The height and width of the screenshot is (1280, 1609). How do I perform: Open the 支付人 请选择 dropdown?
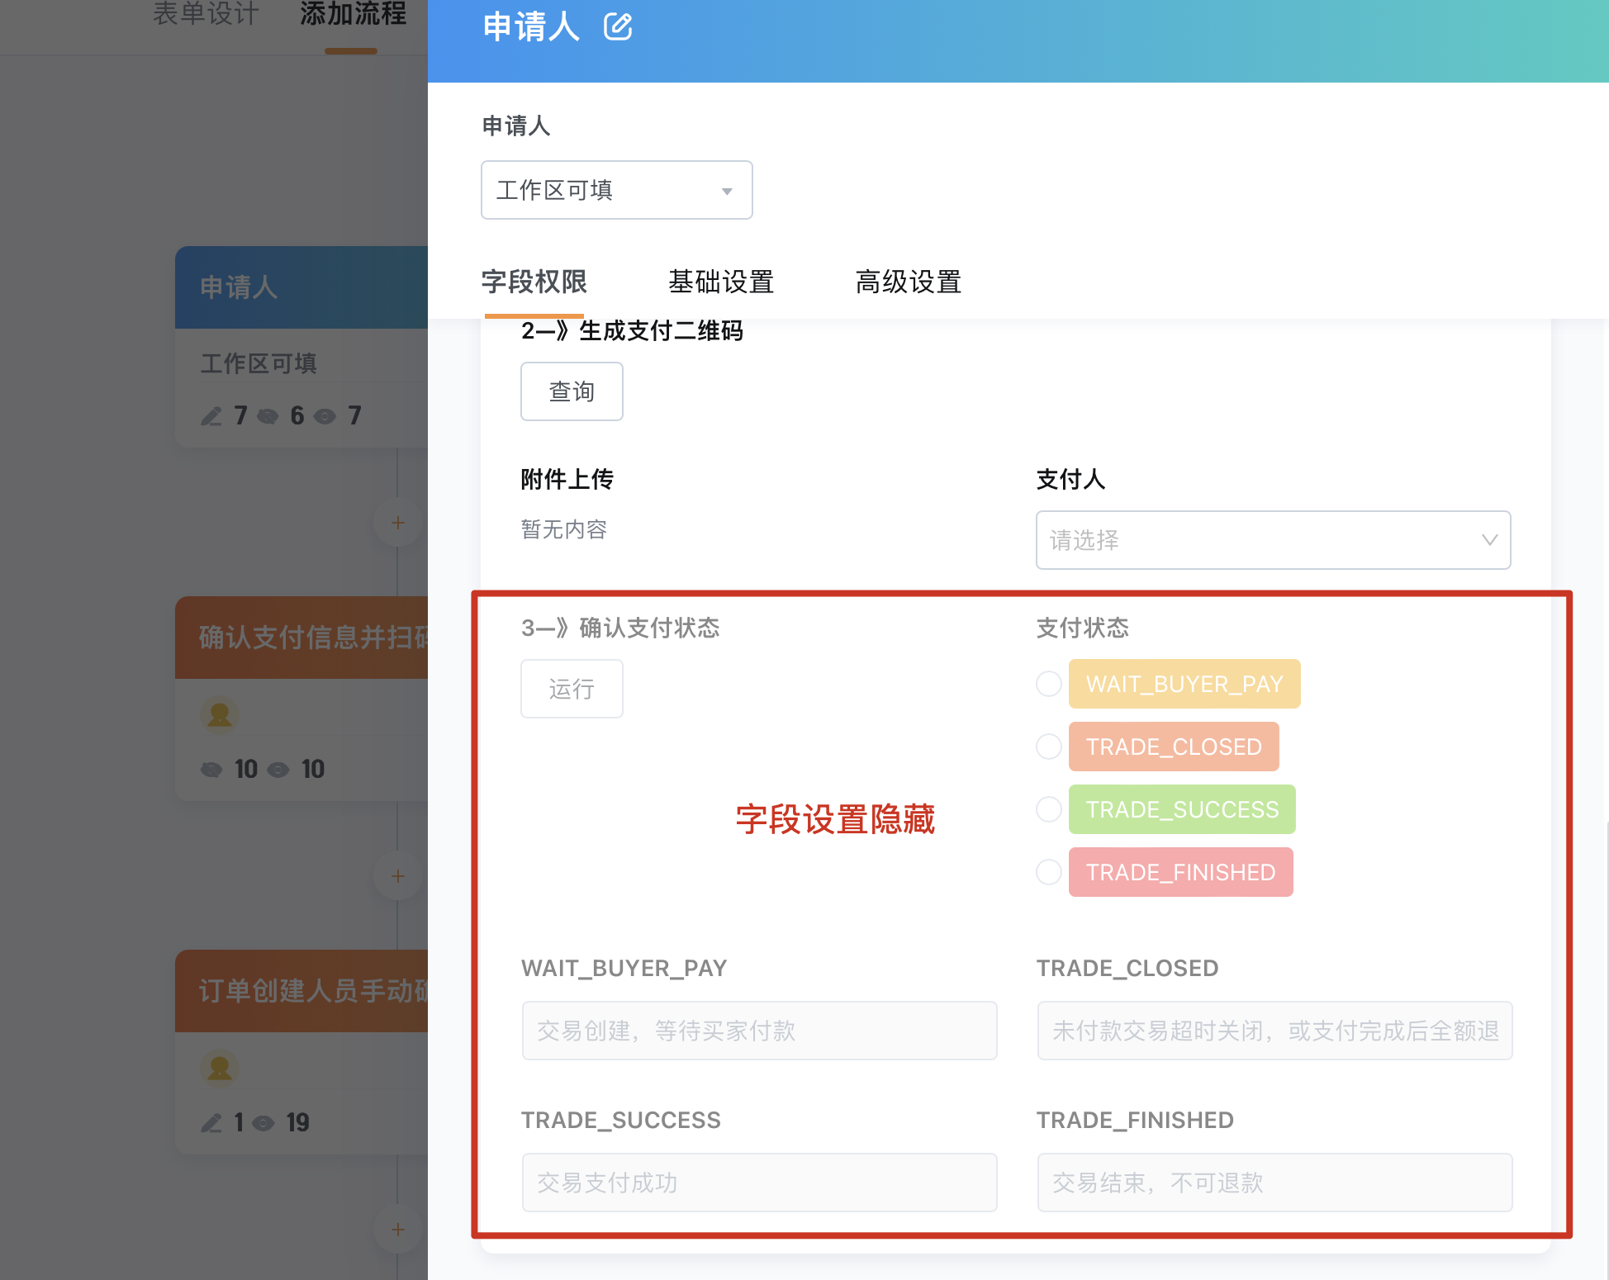click(x=1273, y=540)
